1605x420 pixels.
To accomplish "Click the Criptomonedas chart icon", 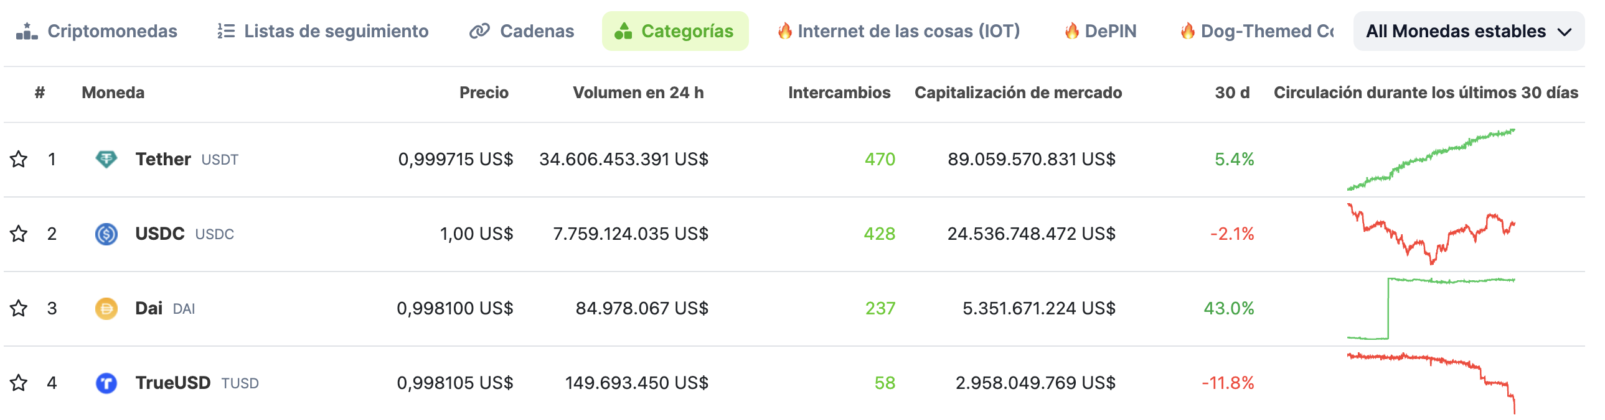I will (x=27, y=31).
